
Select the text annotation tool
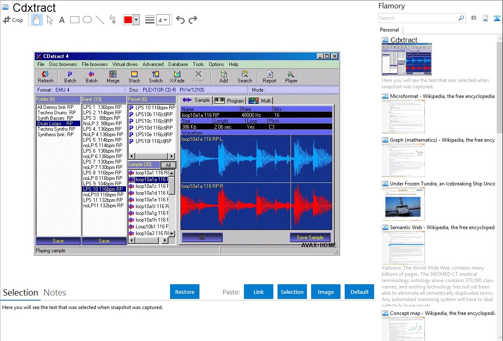pyautogui.click(x=62, y=20)
